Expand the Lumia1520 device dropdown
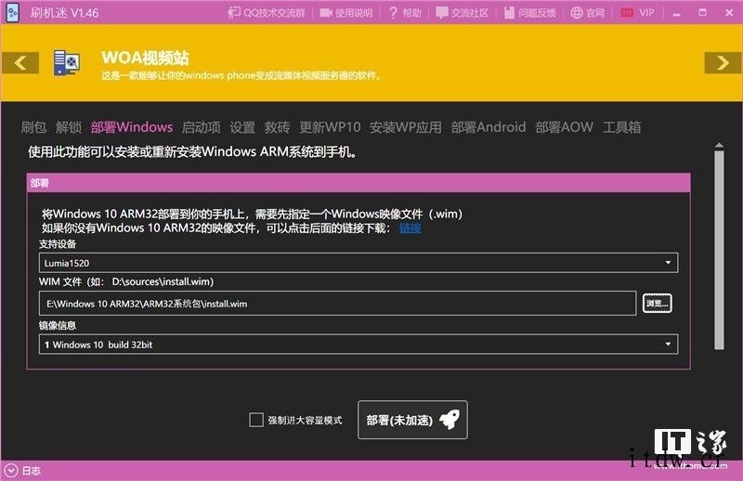Image resolution: width=743 pixels, height=481 pixels. pyautogui.click(x=358, y=263)
